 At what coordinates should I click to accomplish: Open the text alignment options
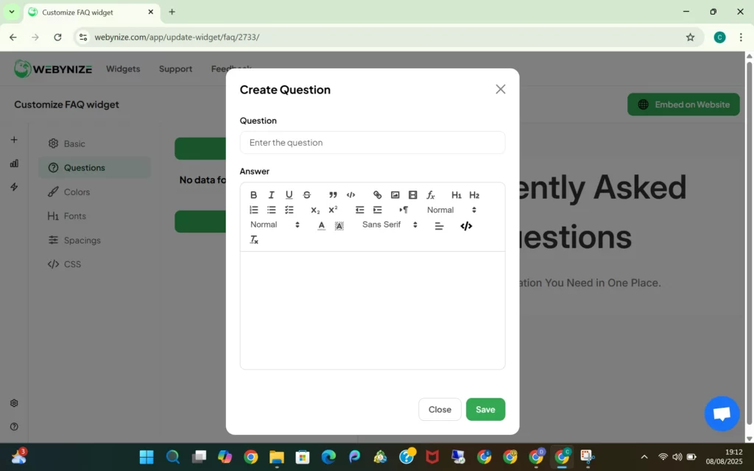click(439, 225)
